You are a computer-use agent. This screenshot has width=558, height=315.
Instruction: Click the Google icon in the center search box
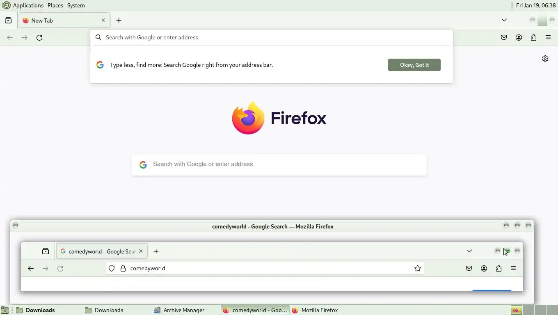coord(143,164)
